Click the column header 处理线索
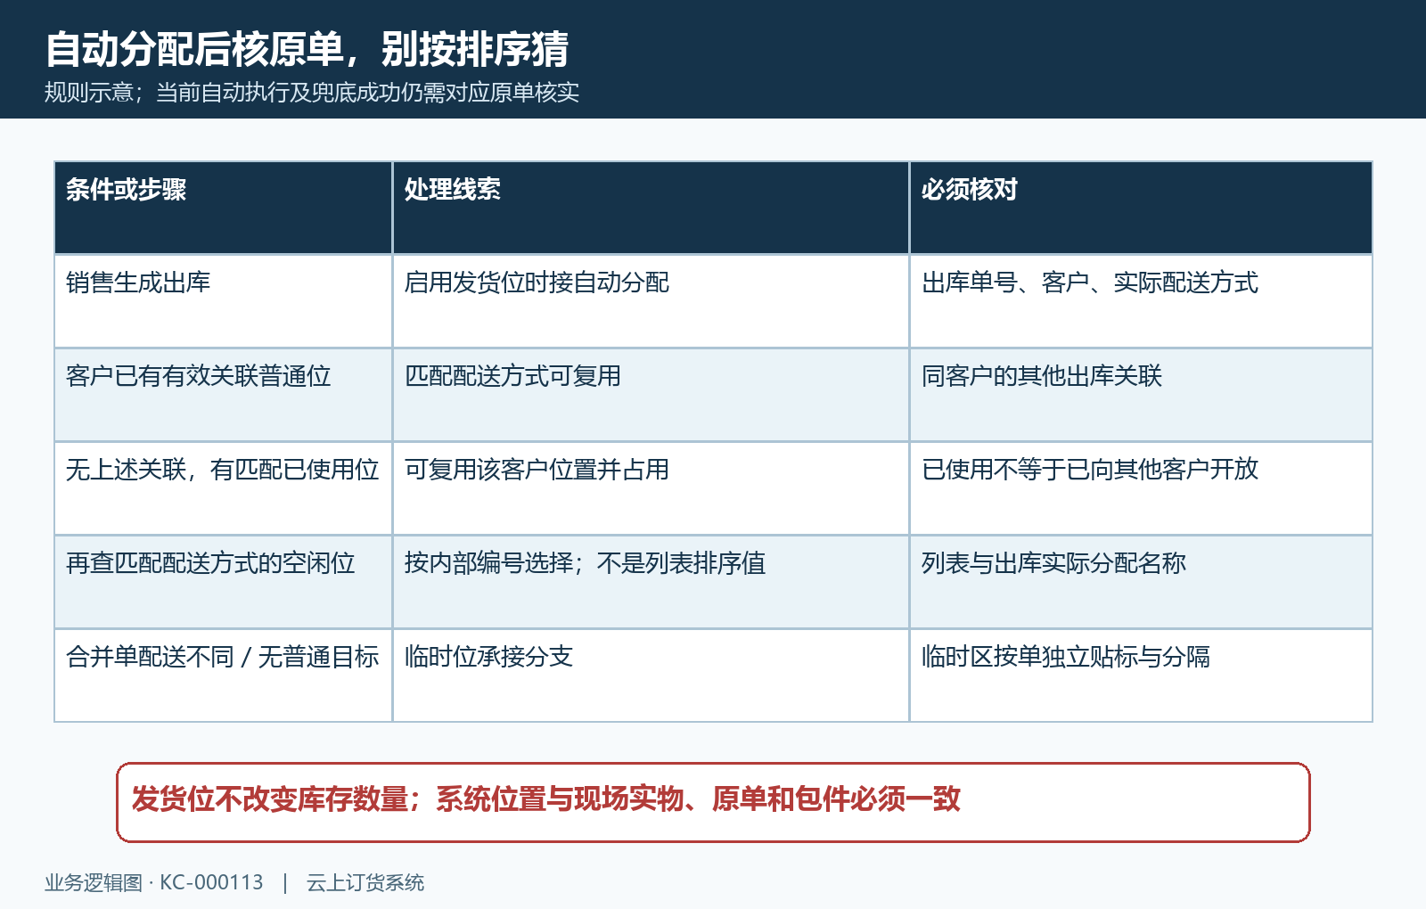This screenshot has height=909, width=1426. pos(651,208)
